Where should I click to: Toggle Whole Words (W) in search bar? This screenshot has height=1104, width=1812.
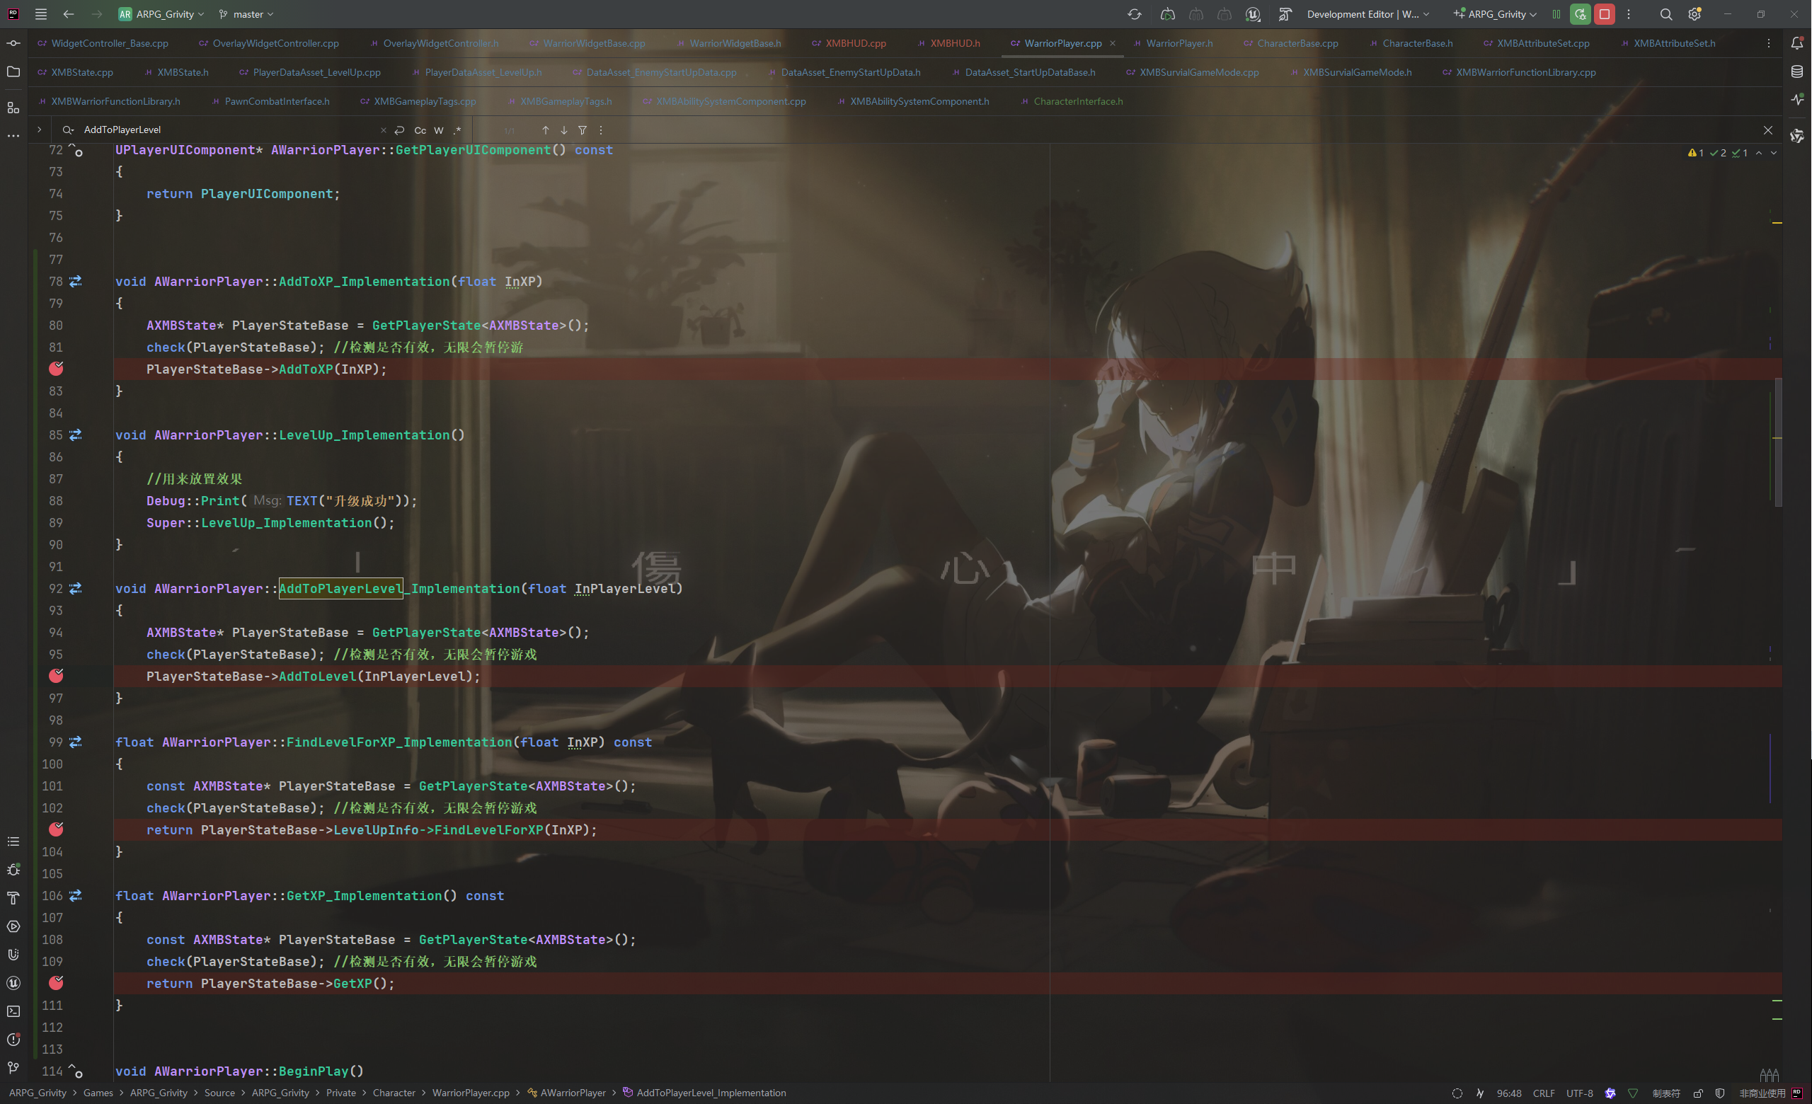point(439,130)
